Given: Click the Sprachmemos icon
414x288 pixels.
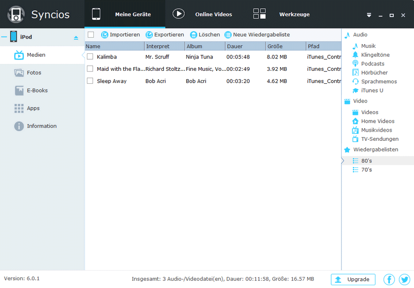Looking at the screenshot, I should 356,81.
